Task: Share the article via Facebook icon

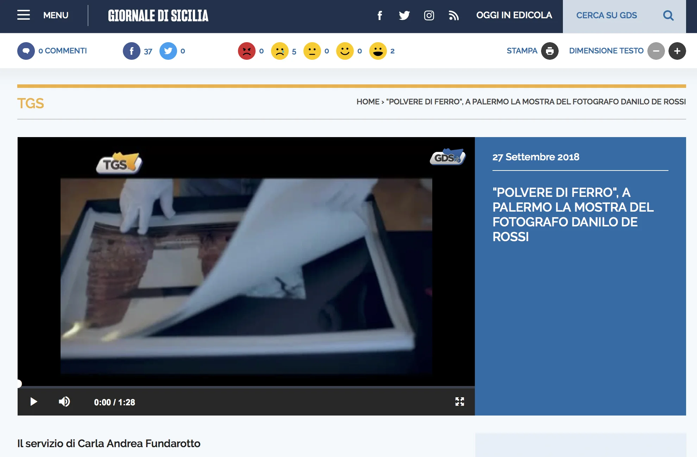Action: tap(131, 51)
